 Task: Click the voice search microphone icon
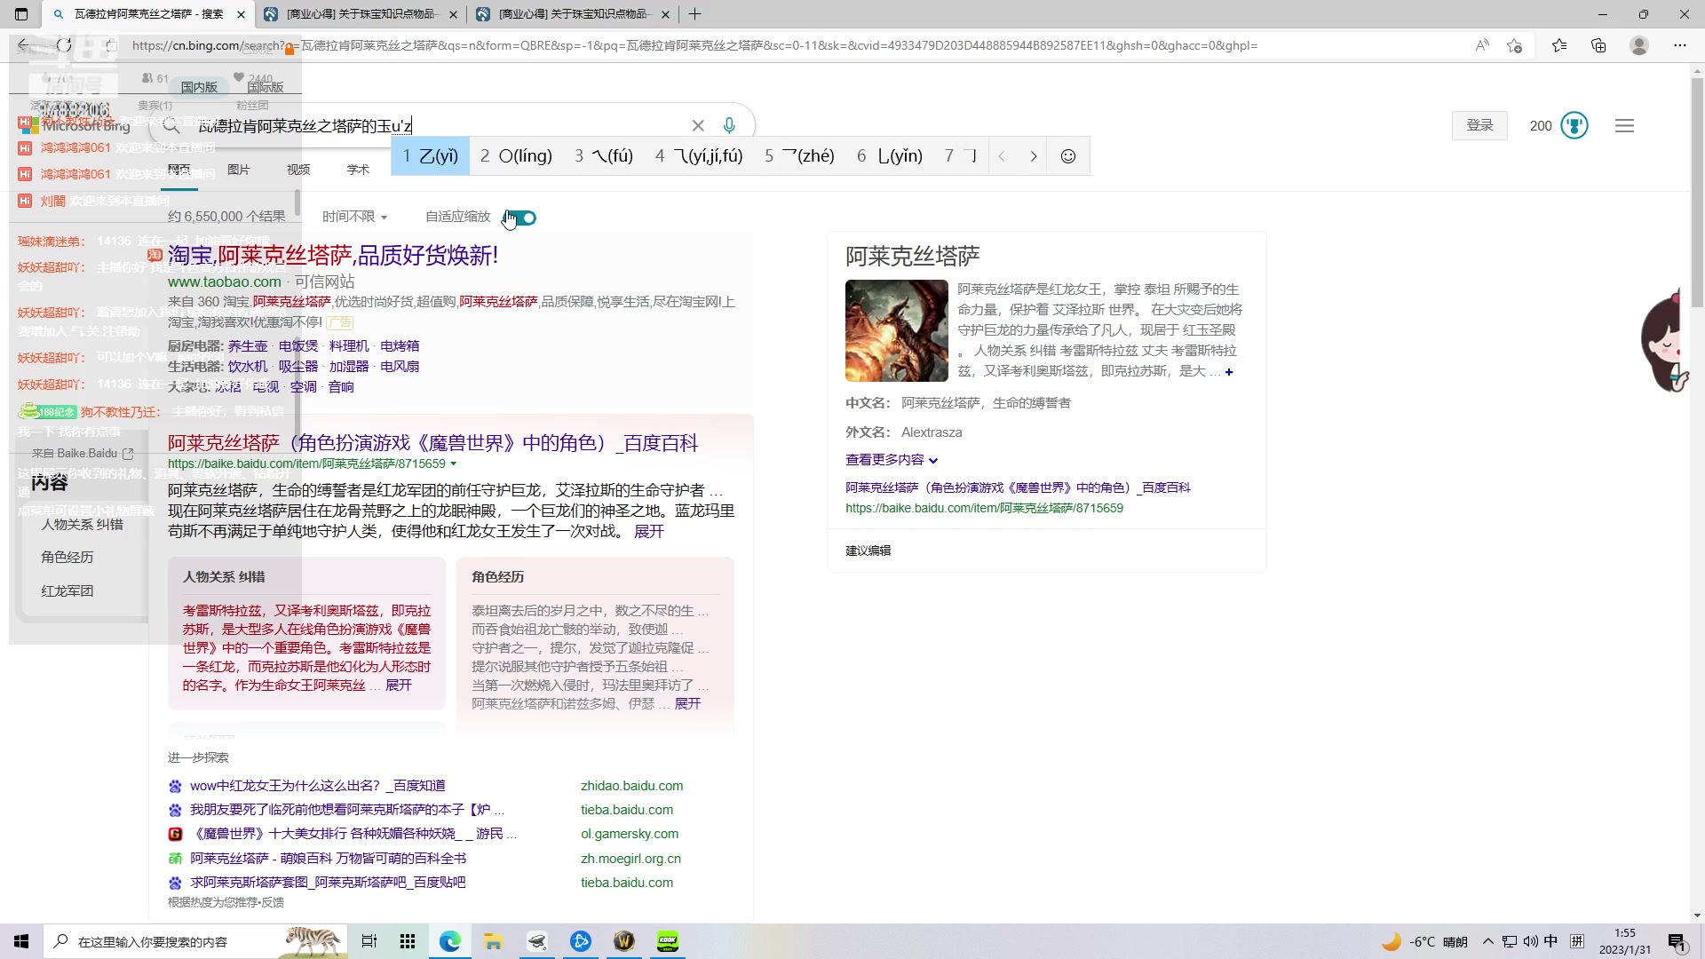pos(729,126)
